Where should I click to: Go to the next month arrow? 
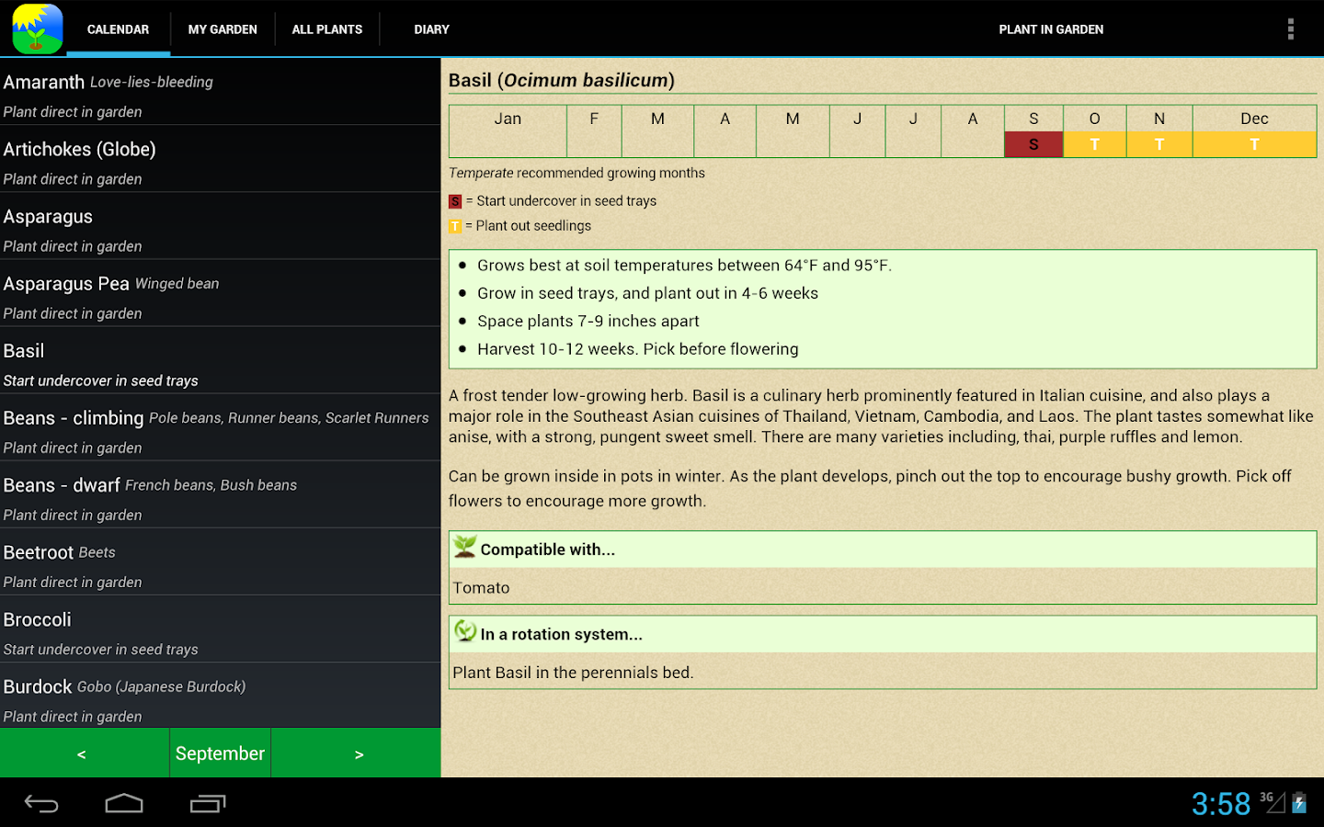tap(357, 753)
